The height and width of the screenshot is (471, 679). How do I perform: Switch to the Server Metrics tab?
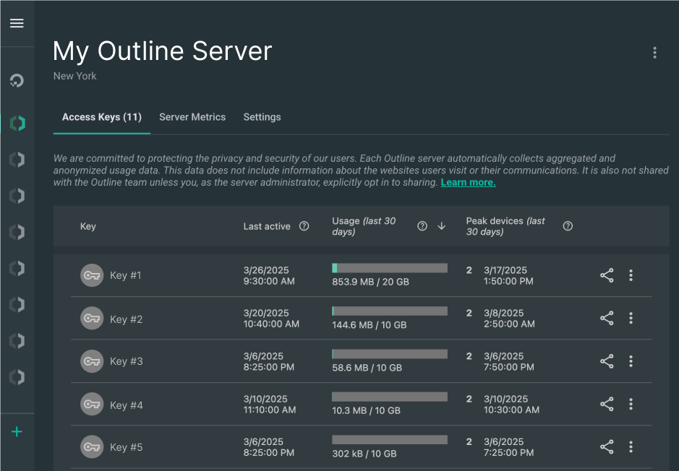[192, 117]
